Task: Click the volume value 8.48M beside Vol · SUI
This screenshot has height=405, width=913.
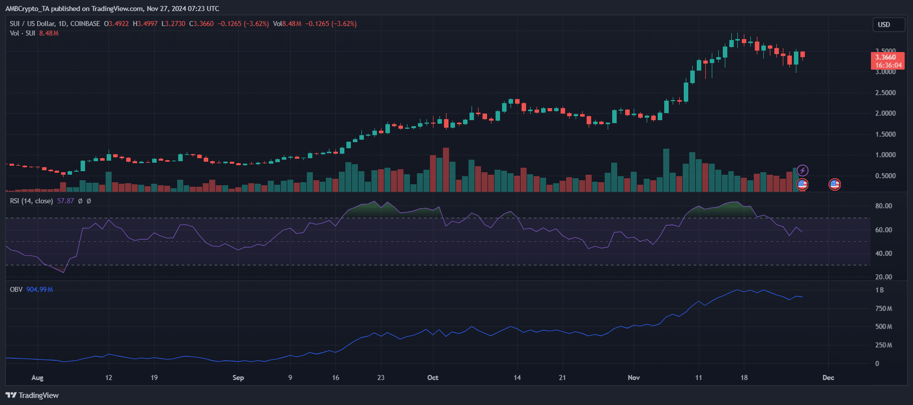Action: point(49,33)
